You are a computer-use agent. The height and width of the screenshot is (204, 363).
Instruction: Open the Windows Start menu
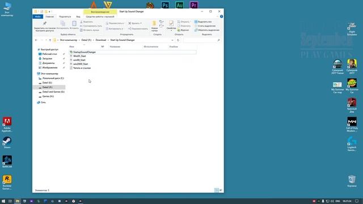[3, 201]
